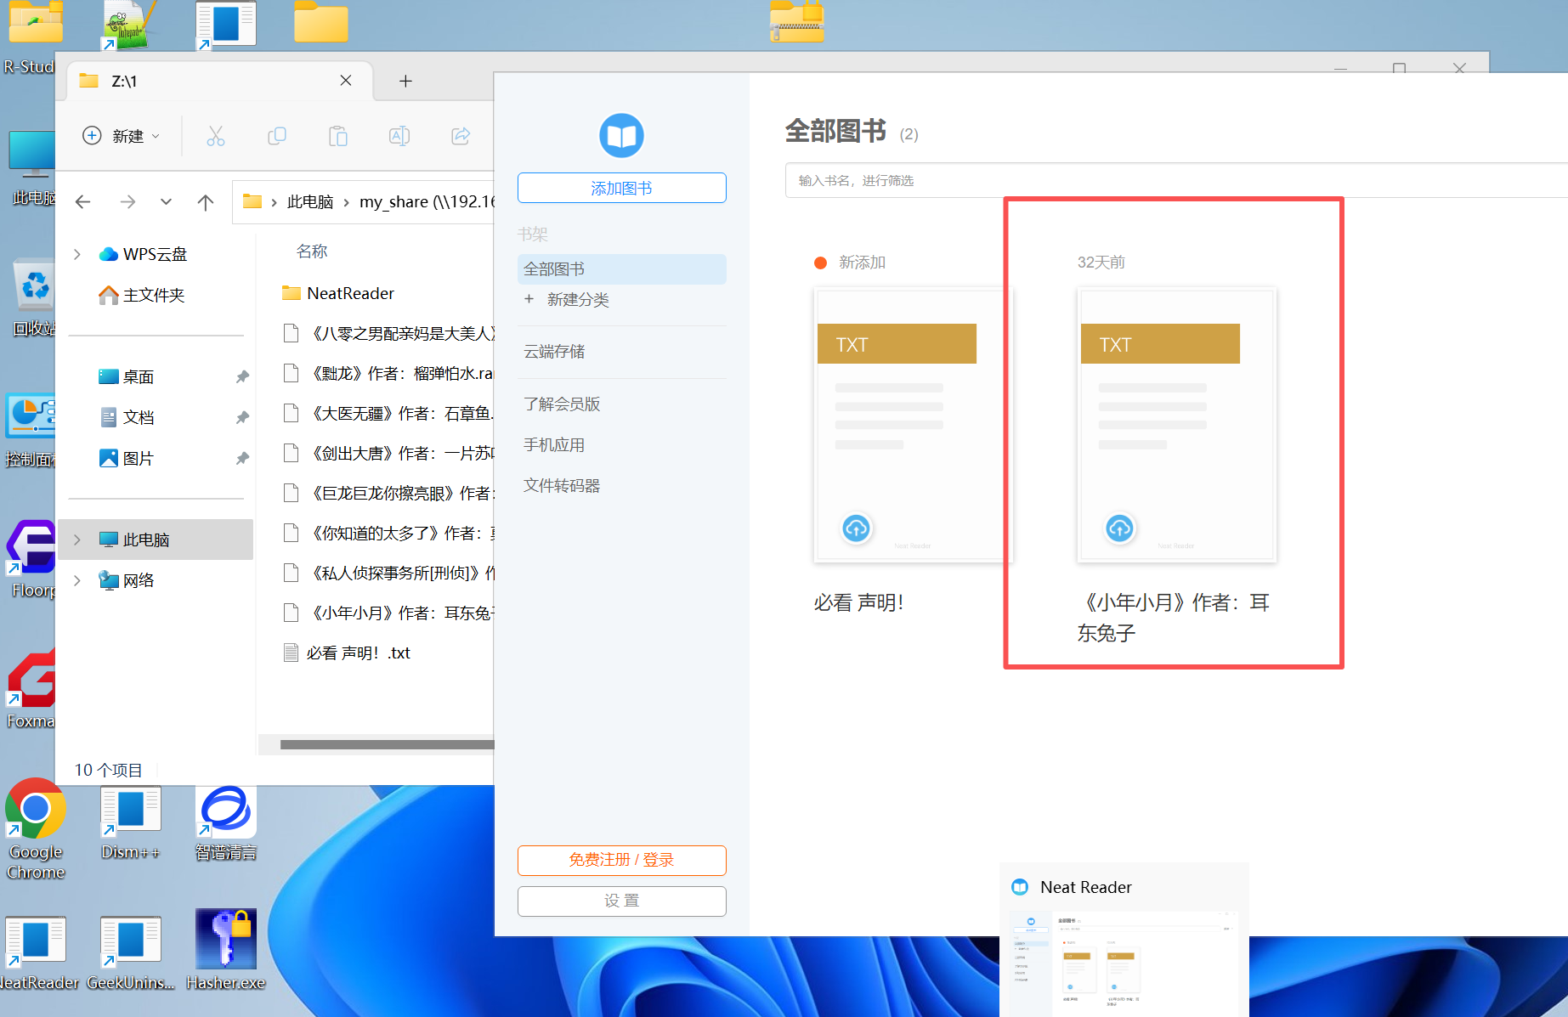Click cloud upload icon on 必看 声明 book
Screen dimensions: 1568x1017
pos(856,528)
